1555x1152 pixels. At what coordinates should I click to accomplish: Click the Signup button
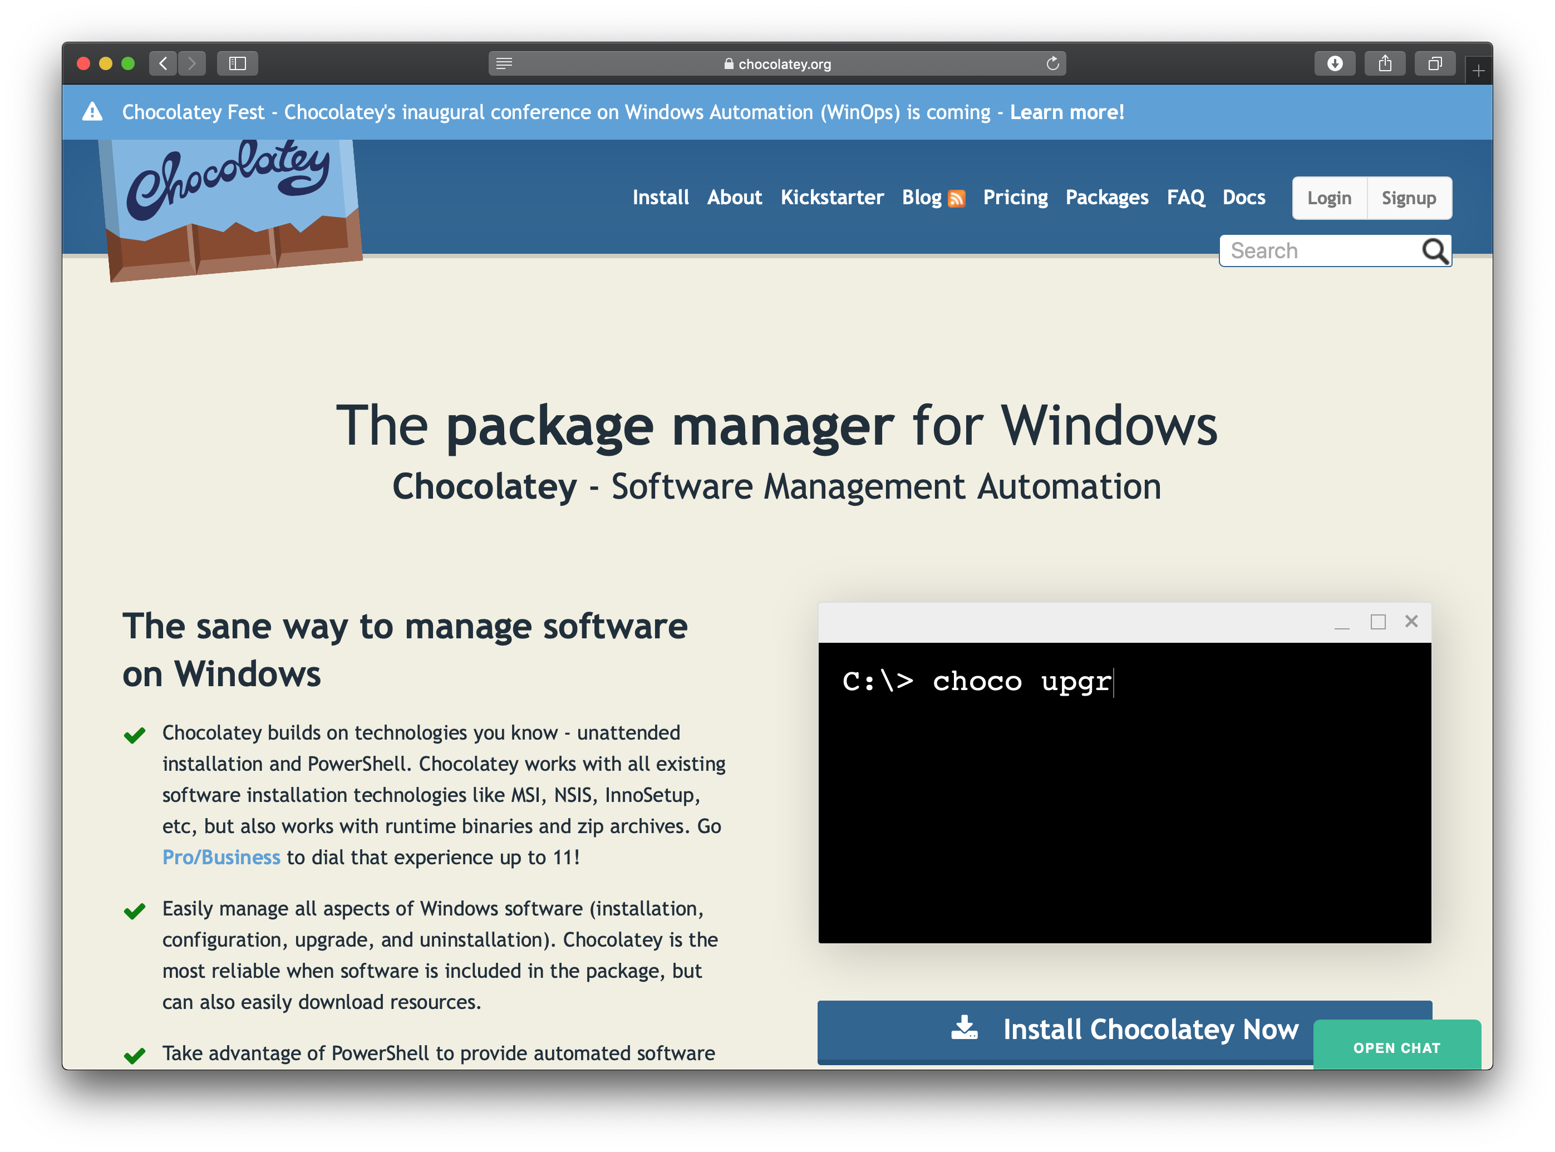pyautogui.click(x=1409, y=198)
